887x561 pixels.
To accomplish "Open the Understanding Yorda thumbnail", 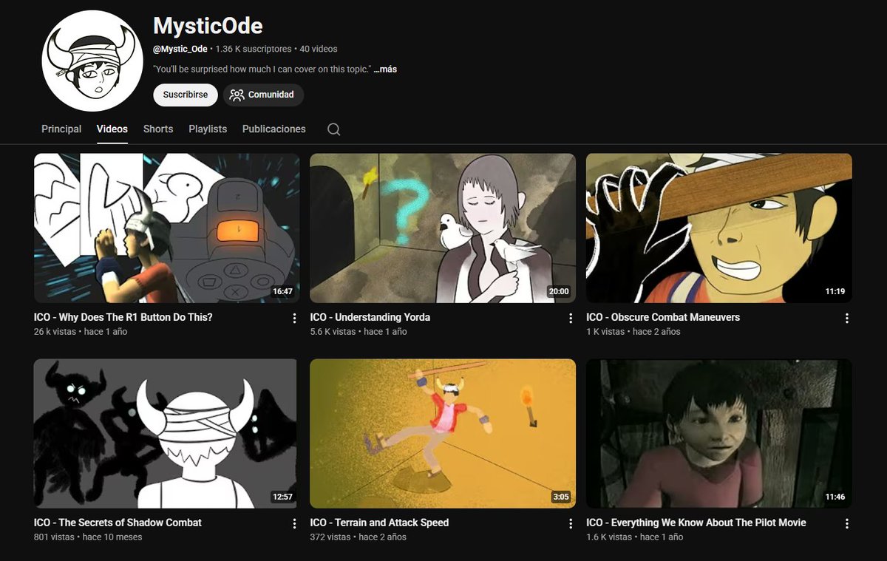I will tap(443, 228).
